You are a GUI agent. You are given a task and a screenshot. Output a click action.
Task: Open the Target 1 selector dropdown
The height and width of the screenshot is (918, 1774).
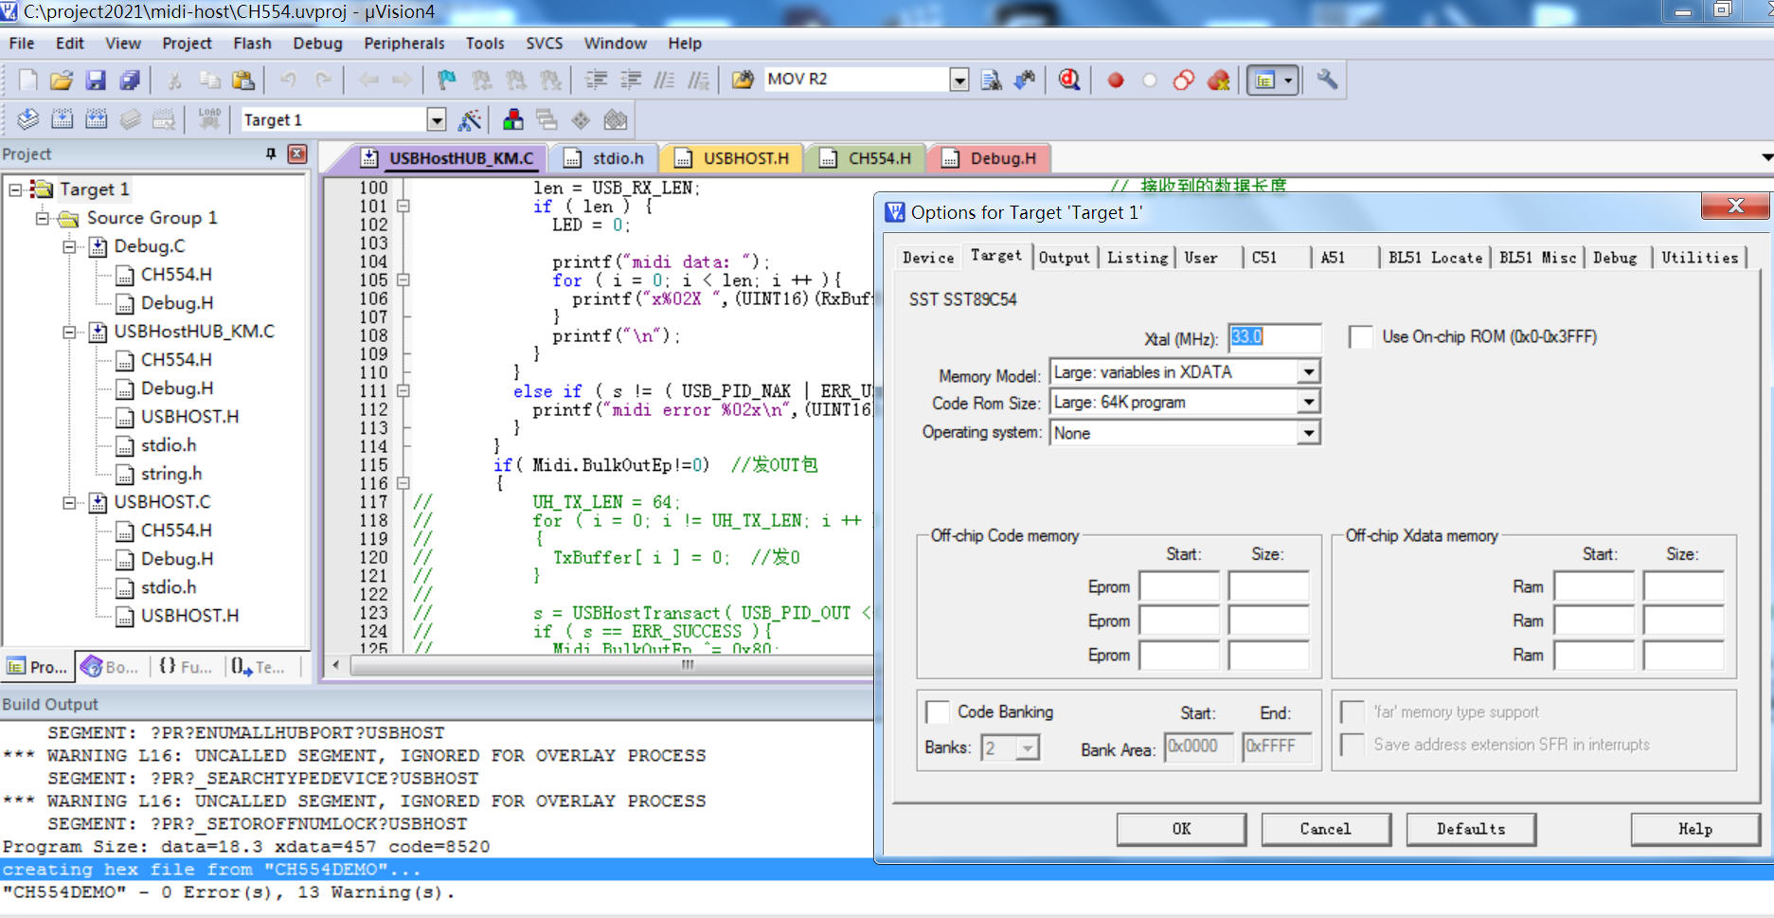[436, 119]
